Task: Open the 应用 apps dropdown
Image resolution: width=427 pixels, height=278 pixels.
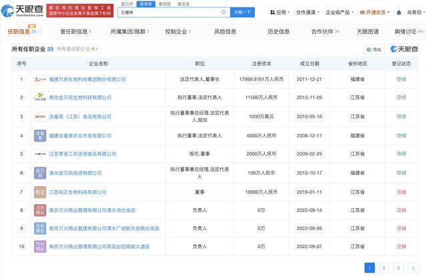Action: (x=280, y=13)
